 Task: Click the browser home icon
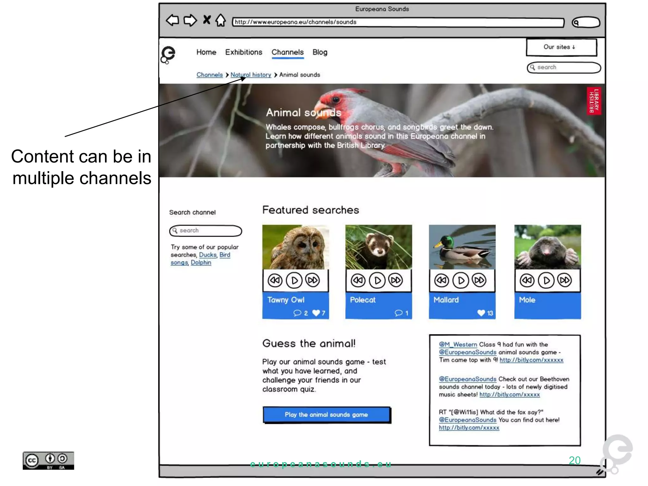point(221,20)
